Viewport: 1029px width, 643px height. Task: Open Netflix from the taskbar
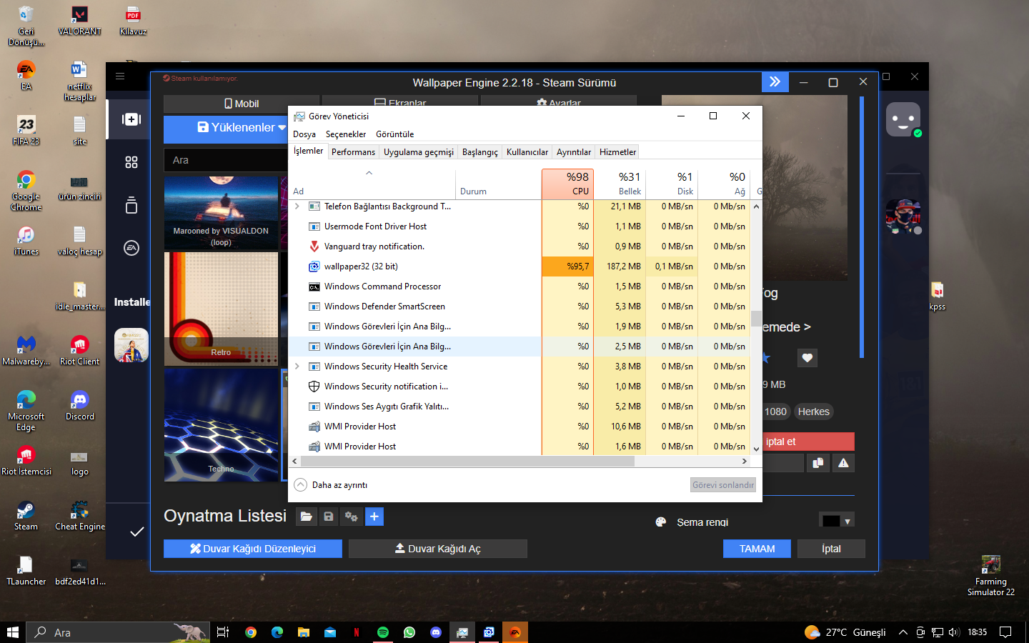pyautogui.click(x=356, y=632)
